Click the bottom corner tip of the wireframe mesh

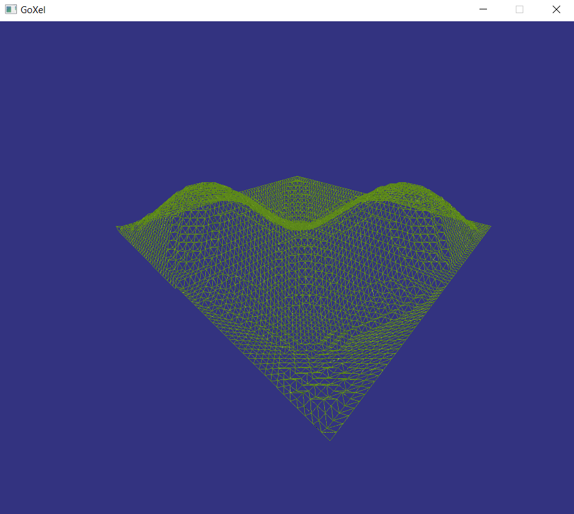pyautogui.click(x=330, y=439)
